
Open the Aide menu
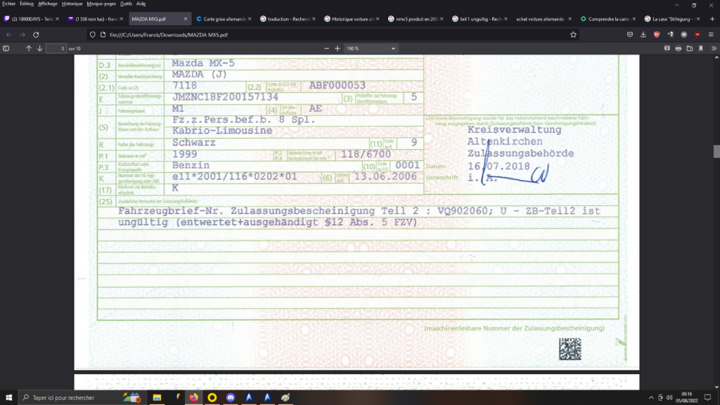pos(141,4)
